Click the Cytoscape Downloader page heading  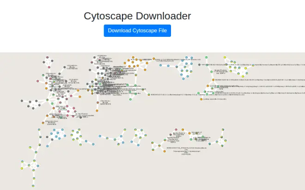click(137, 16)
